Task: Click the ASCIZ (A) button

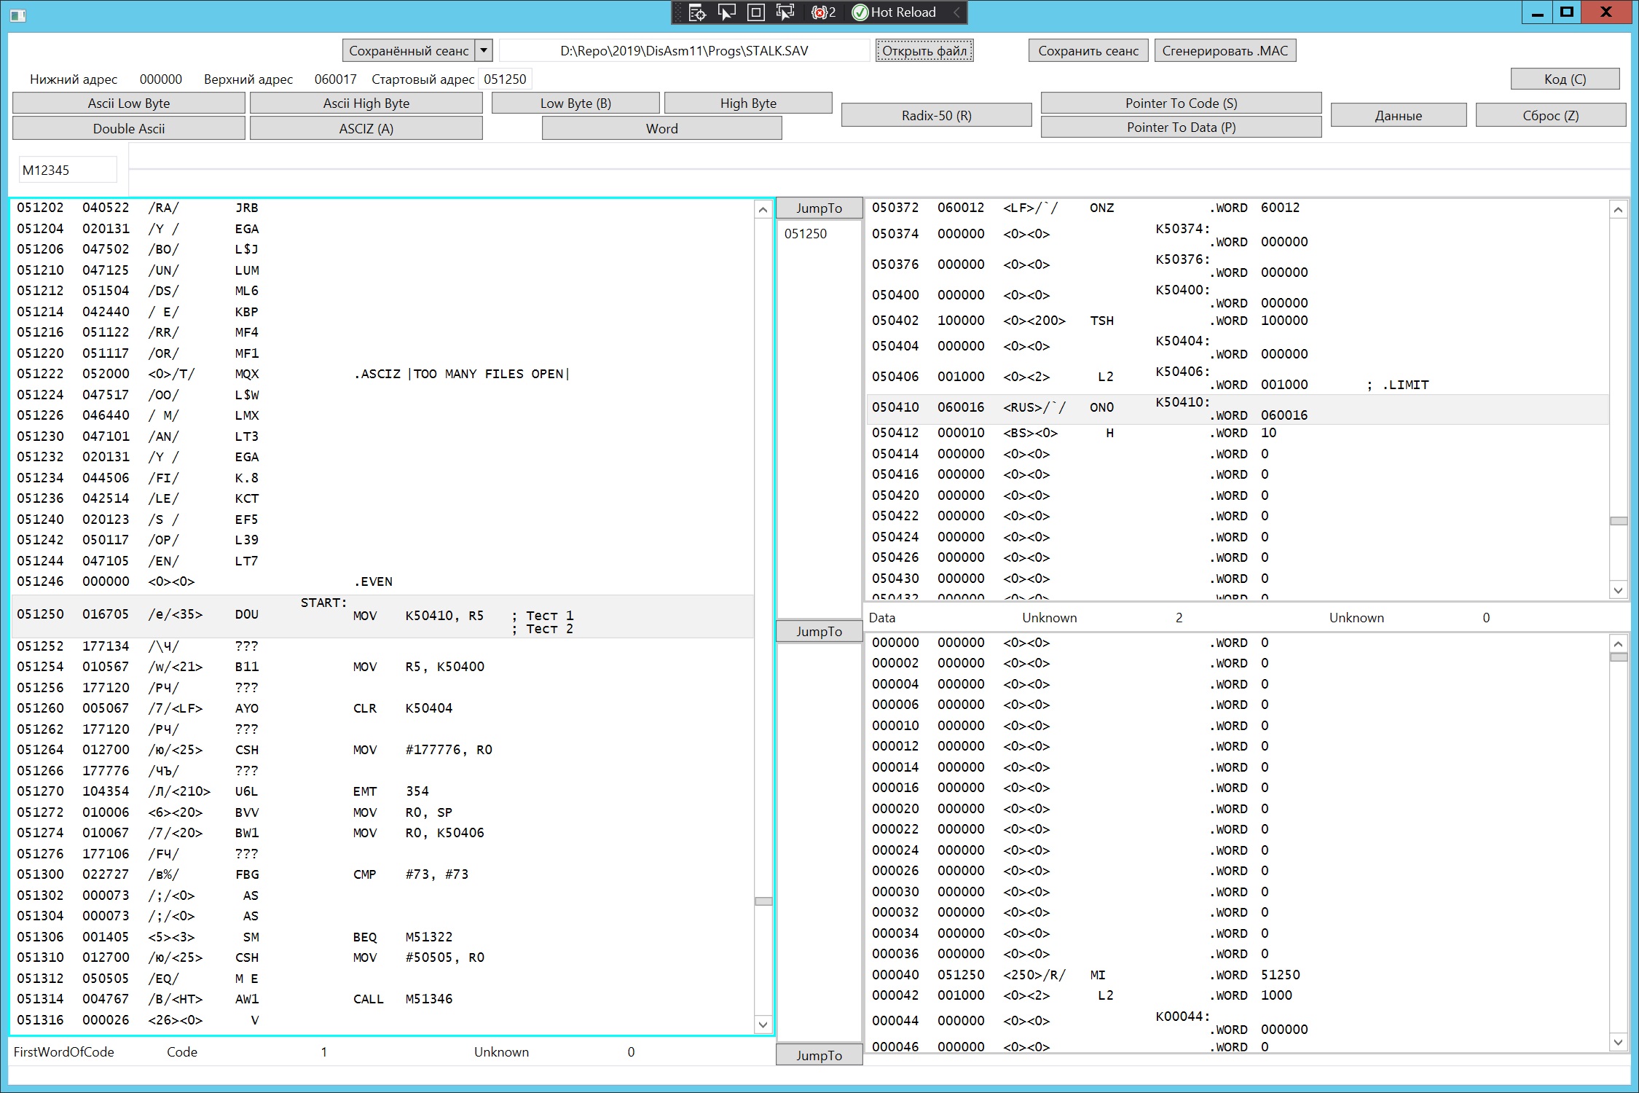Action: [366, 128]
